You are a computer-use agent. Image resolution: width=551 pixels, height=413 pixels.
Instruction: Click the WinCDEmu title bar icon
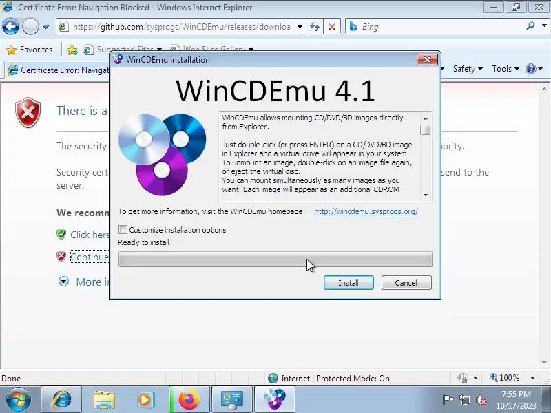[x=118, y=59]
